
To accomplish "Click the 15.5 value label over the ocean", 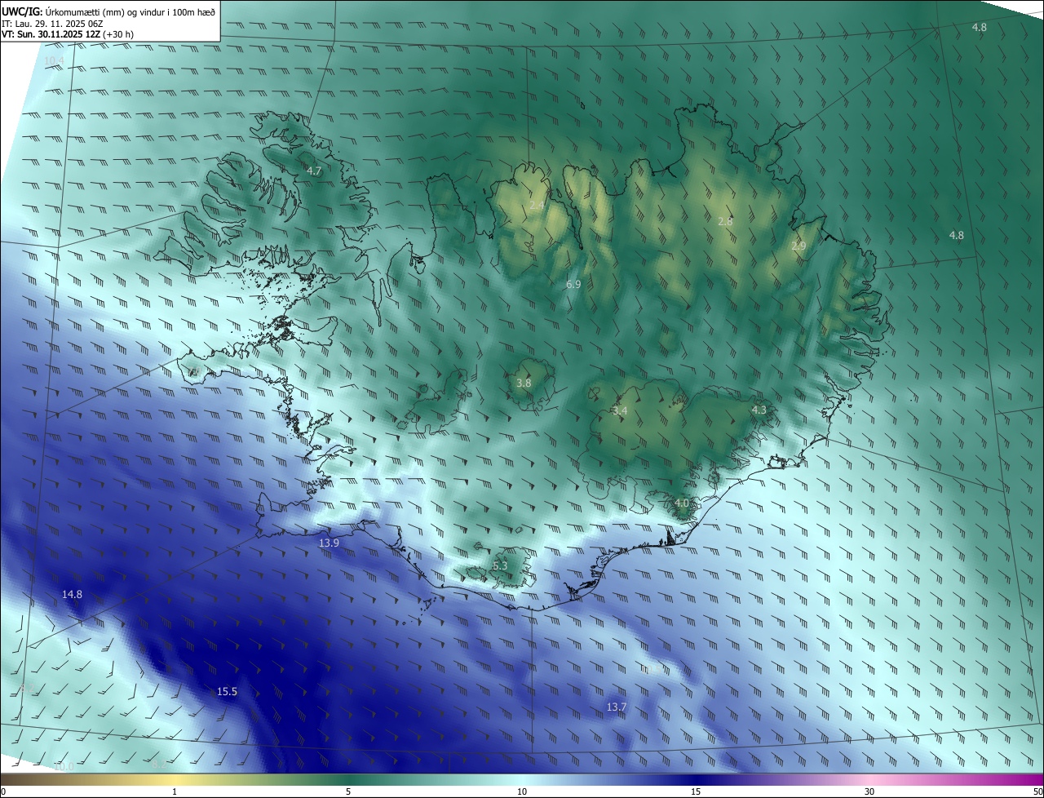I will (227, 692).
